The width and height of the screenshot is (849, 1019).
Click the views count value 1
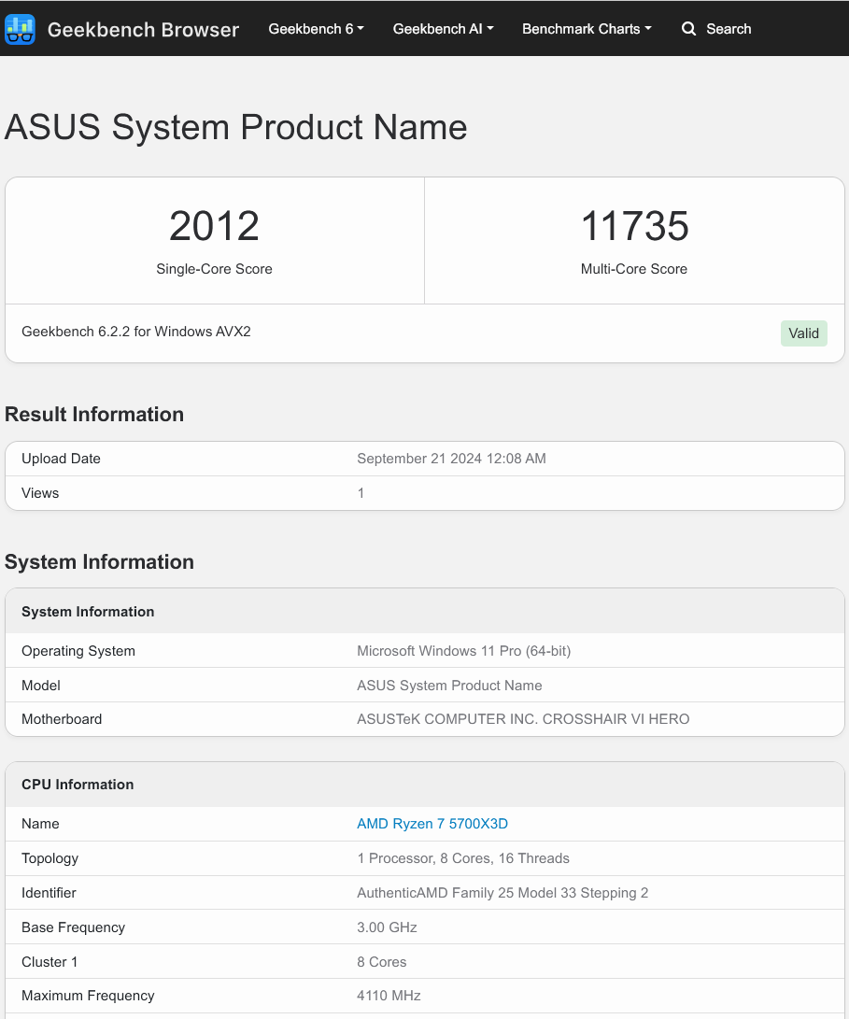pos(361,493)
